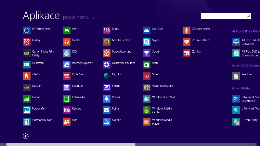This screenshot has width=260, height=146.
Task: Click the search magnifier button
Action: pos(248,16)
